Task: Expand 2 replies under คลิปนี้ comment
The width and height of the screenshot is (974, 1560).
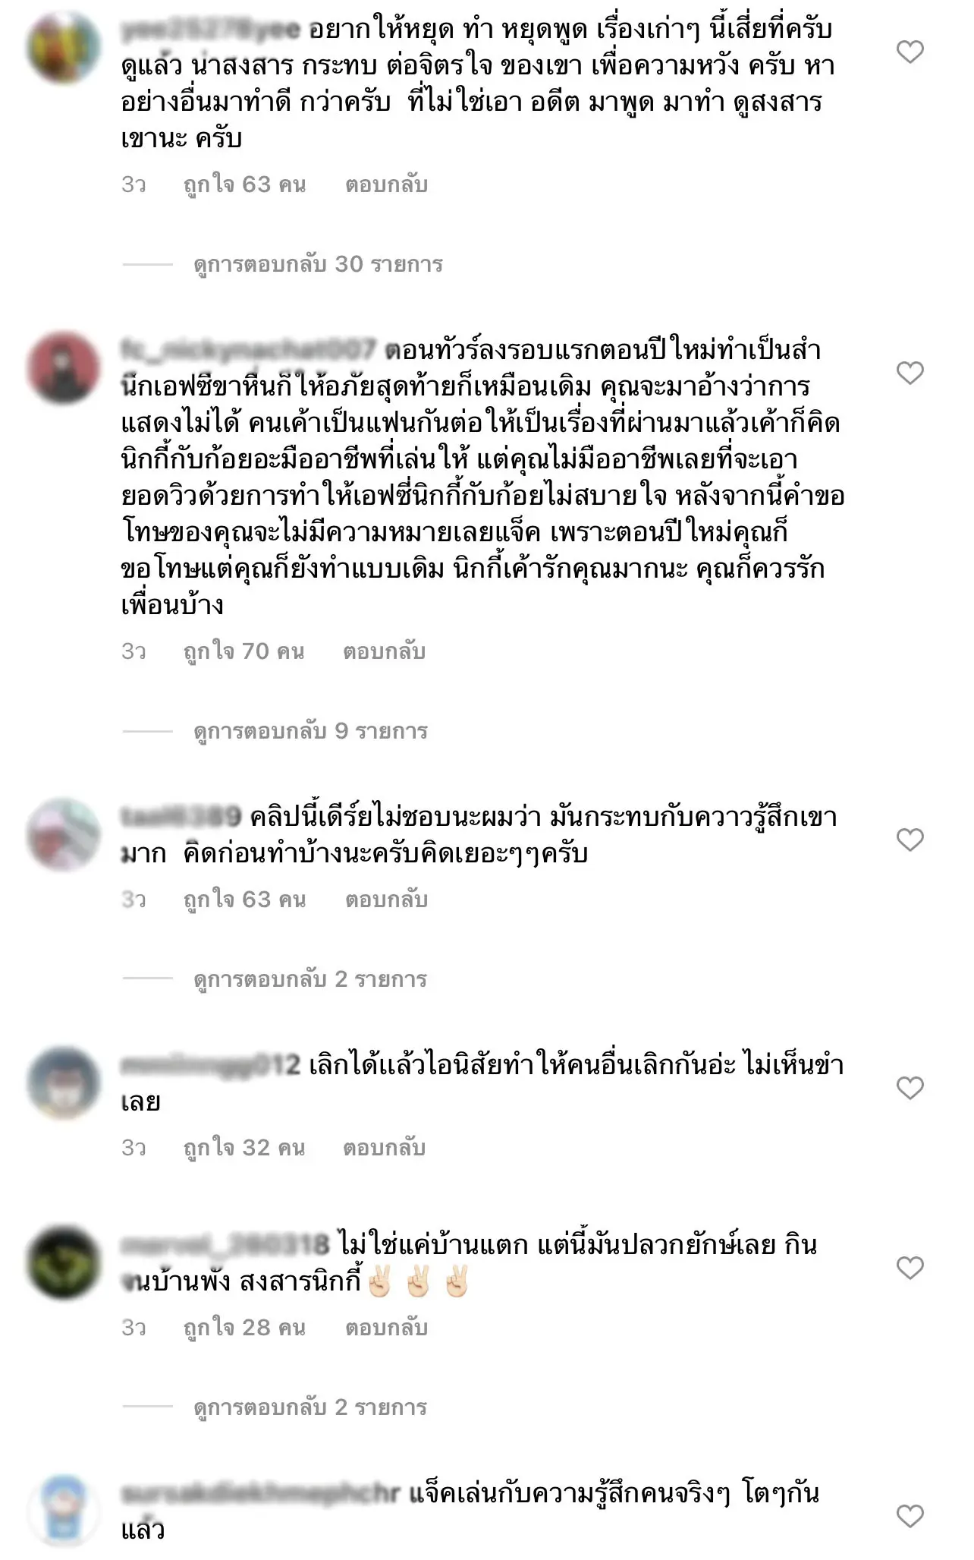Action: coord(310,979)
